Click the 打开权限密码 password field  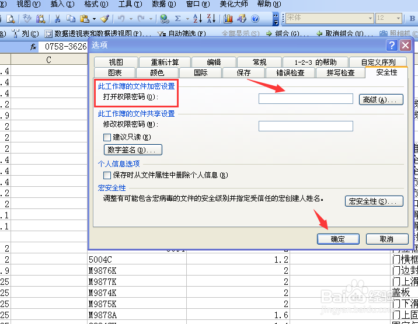[306, 99]
